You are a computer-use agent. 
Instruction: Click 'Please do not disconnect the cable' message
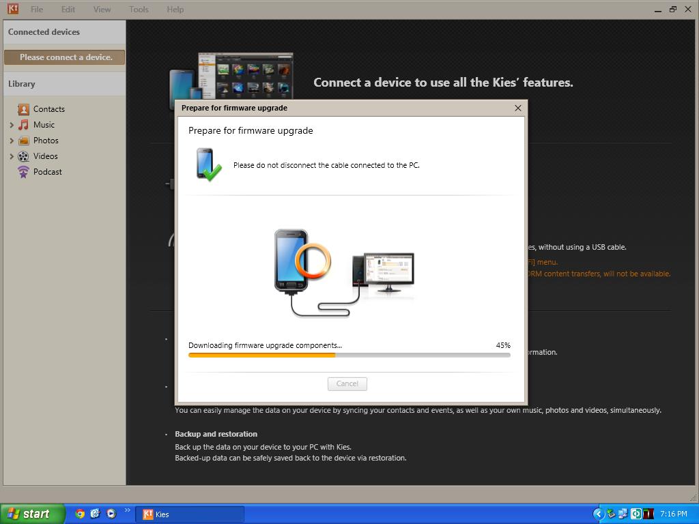(x=326, y=165)
